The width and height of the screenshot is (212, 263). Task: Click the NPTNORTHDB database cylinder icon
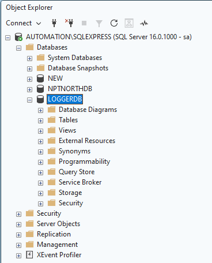click(40, 89)
